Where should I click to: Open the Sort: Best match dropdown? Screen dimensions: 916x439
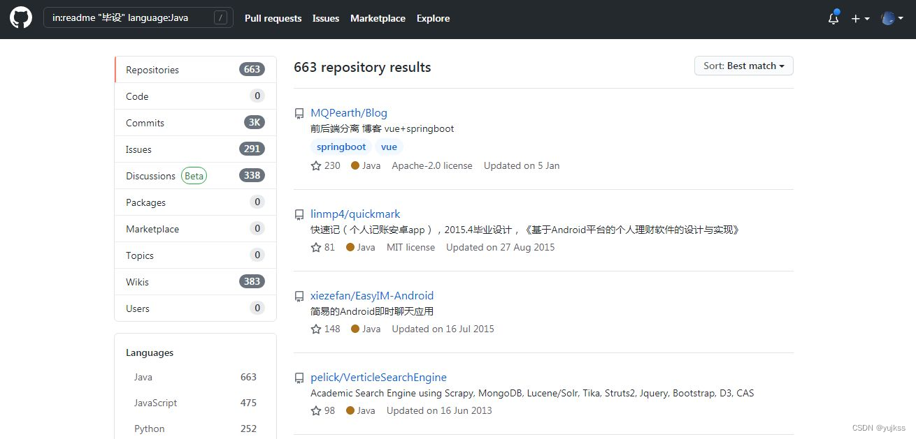coord(743,66)
